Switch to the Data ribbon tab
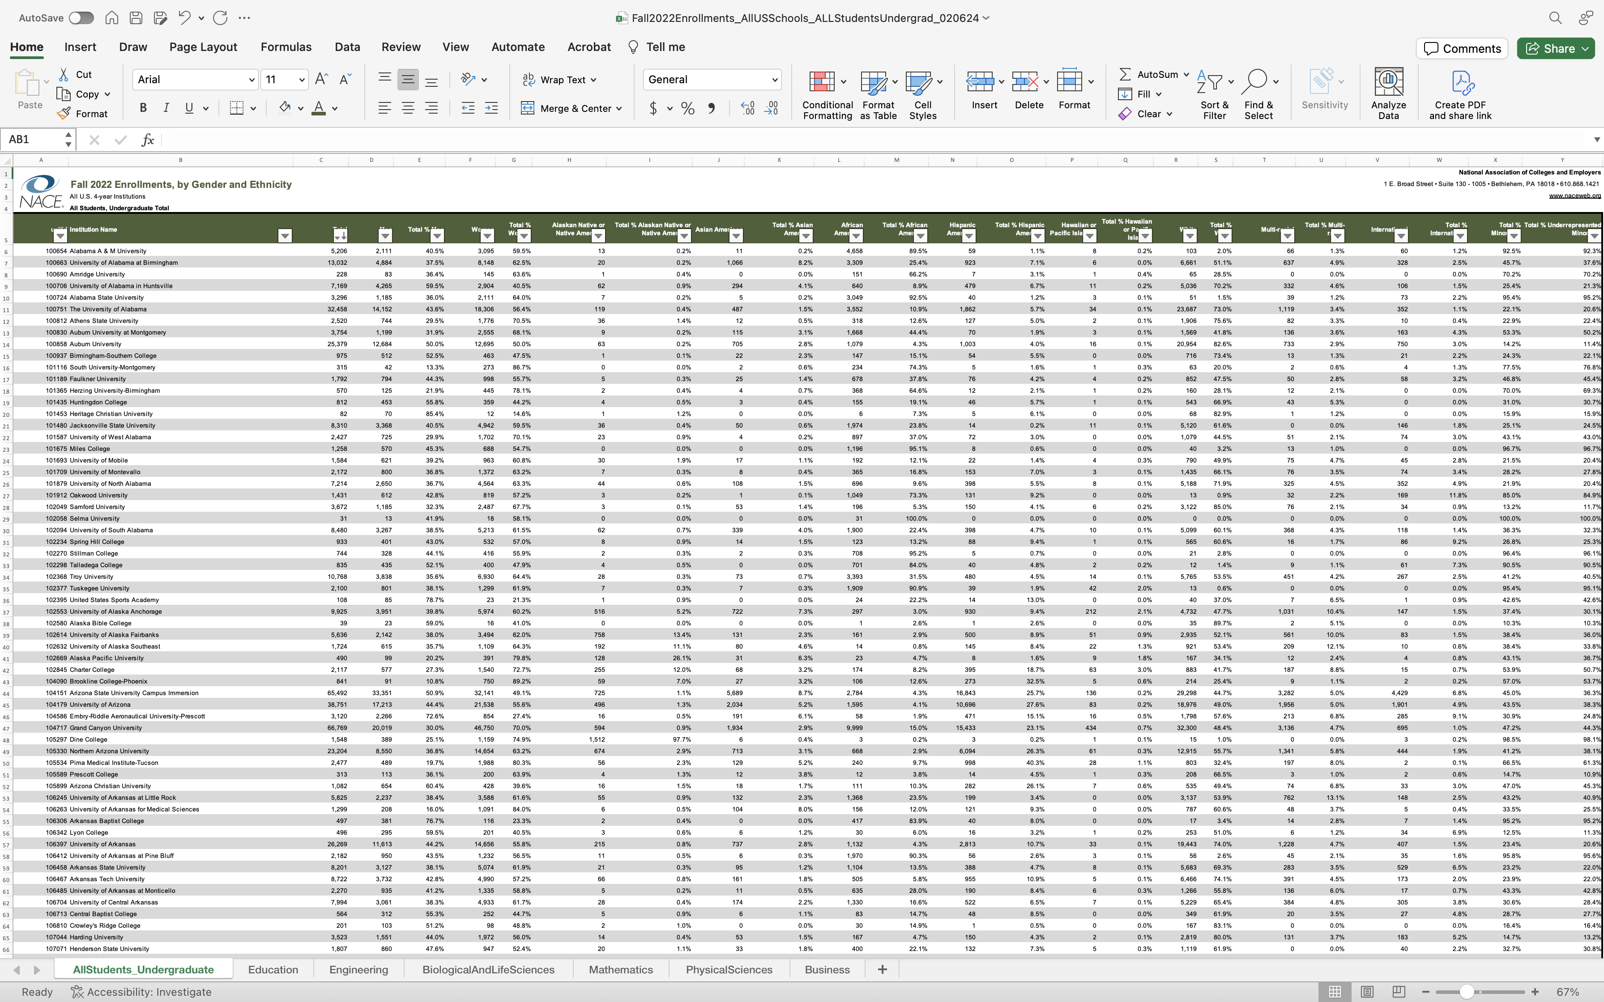1604x1002 pixels. click(347, 47)
